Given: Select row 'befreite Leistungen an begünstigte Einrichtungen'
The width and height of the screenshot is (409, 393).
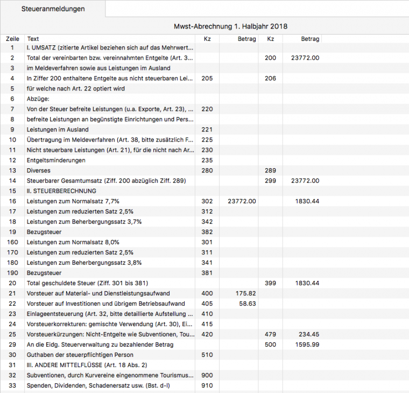Looking at the screenshot, I should (x=204, y=120).
